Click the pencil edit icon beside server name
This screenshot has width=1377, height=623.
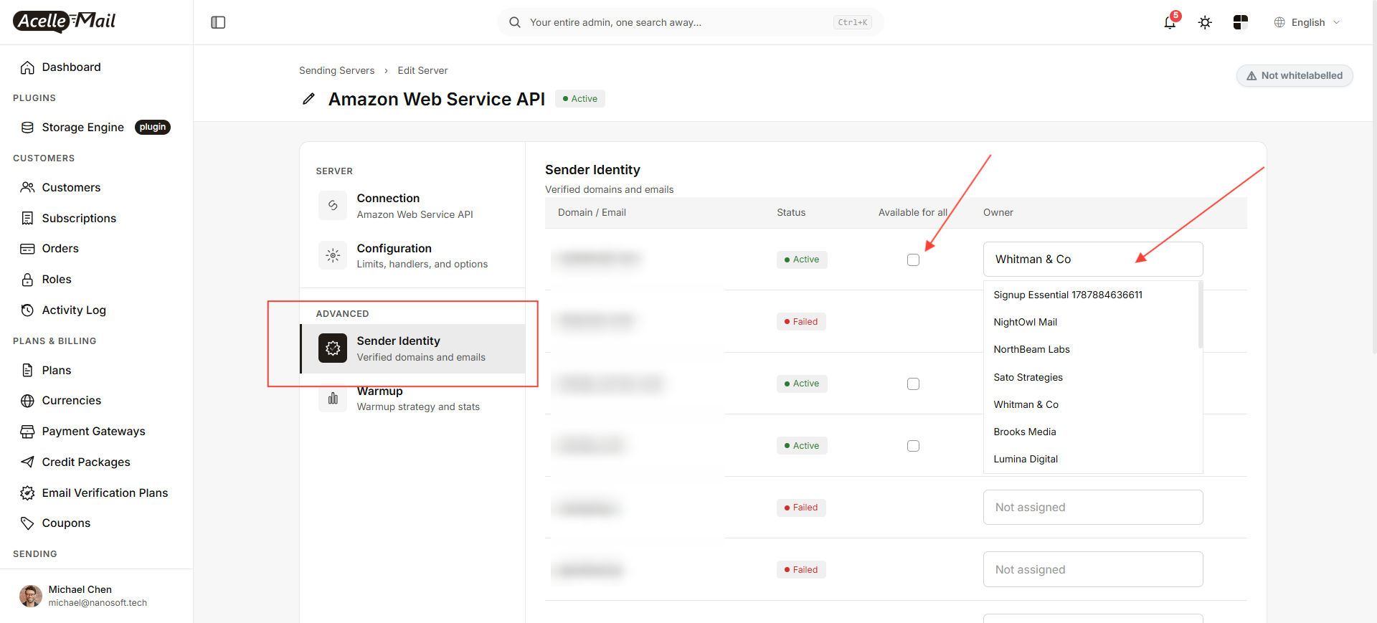click(308, 99)
